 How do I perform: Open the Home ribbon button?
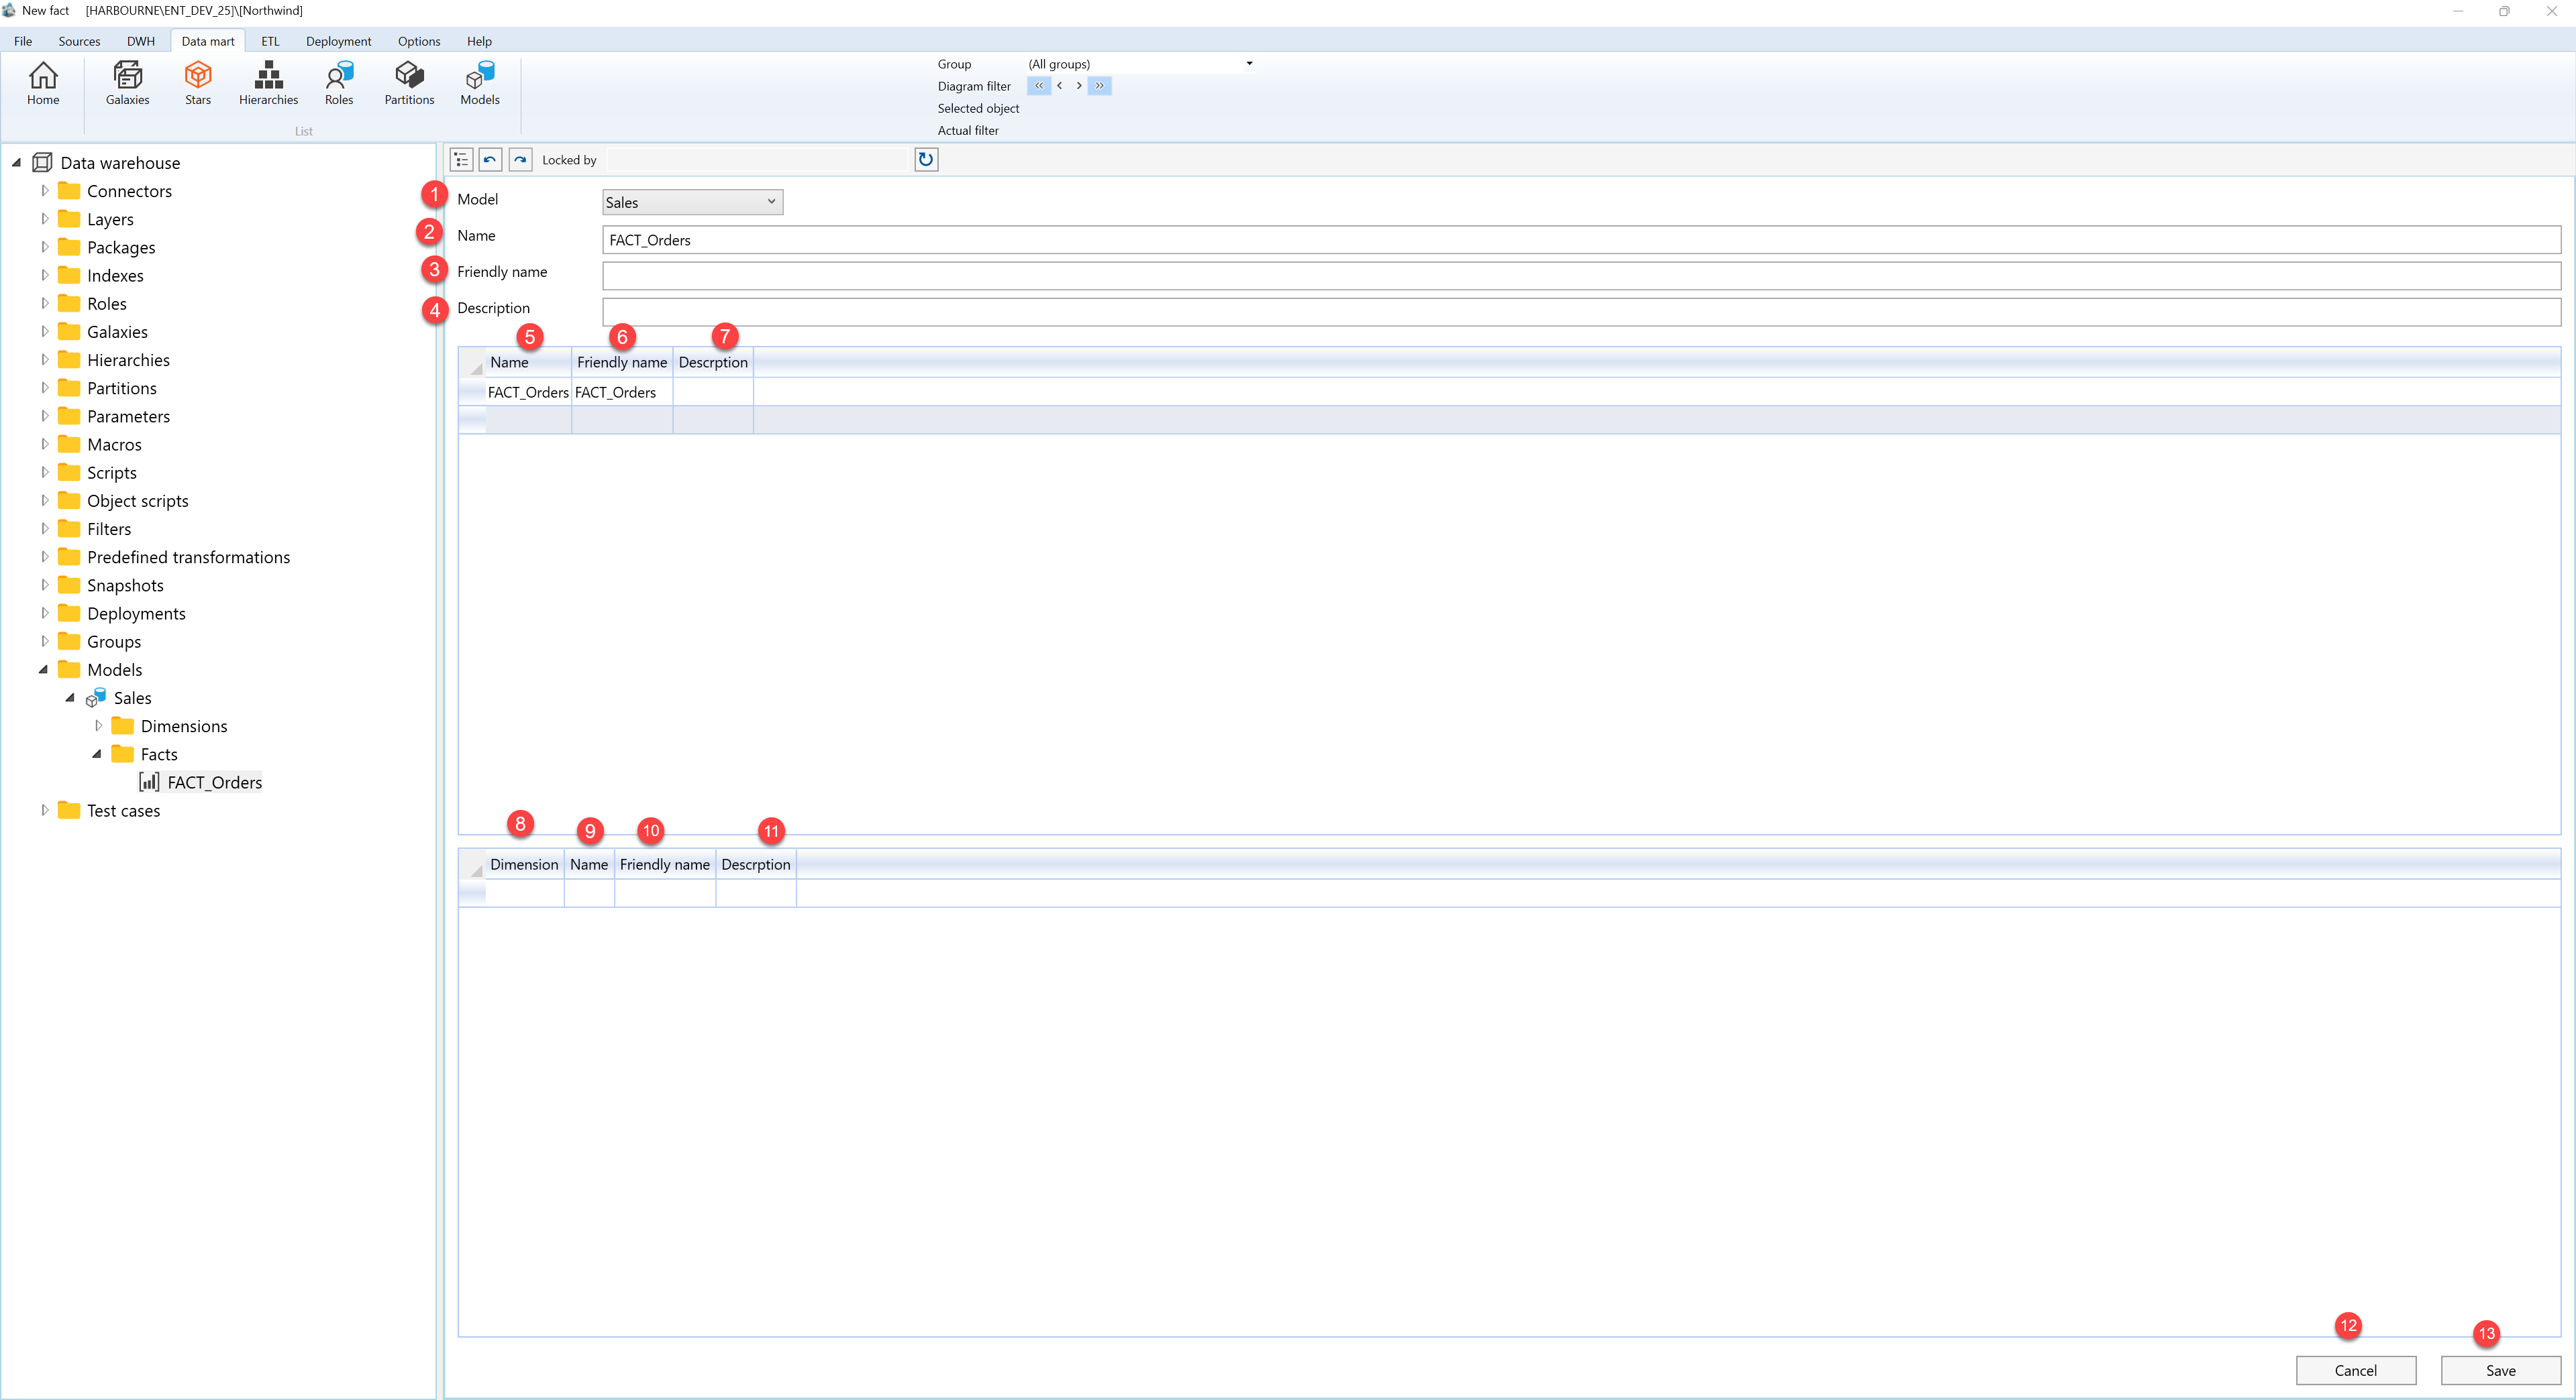(43, 83)
